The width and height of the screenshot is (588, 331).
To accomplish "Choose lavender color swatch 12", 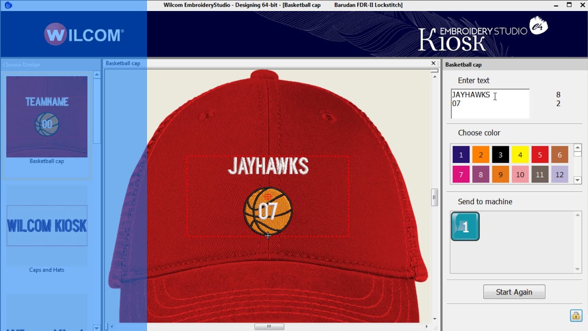I will [560, 175].
